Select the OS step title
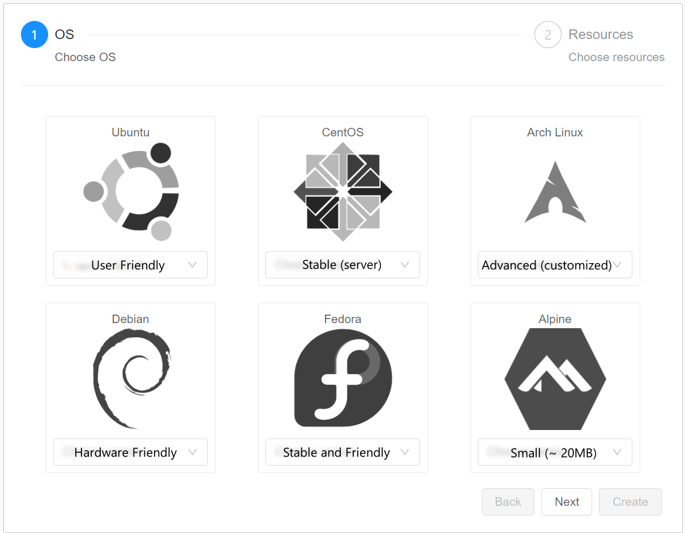 click(65, 35)
